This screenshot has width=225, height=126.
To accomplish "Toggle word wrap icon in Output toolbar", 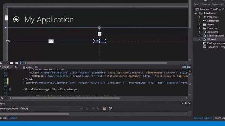I will pos(110,108).
